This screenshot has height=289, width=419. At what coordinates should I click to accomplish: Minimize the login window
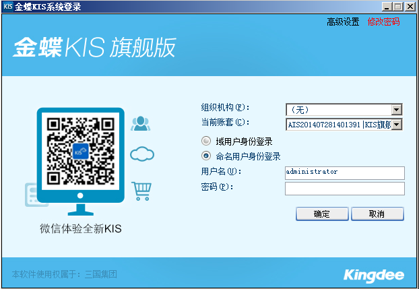387,7
